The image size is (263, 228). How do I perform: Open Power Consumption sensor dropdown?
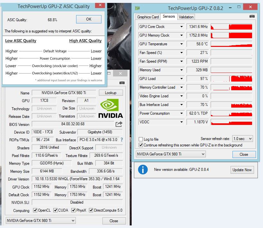(181, 113)
